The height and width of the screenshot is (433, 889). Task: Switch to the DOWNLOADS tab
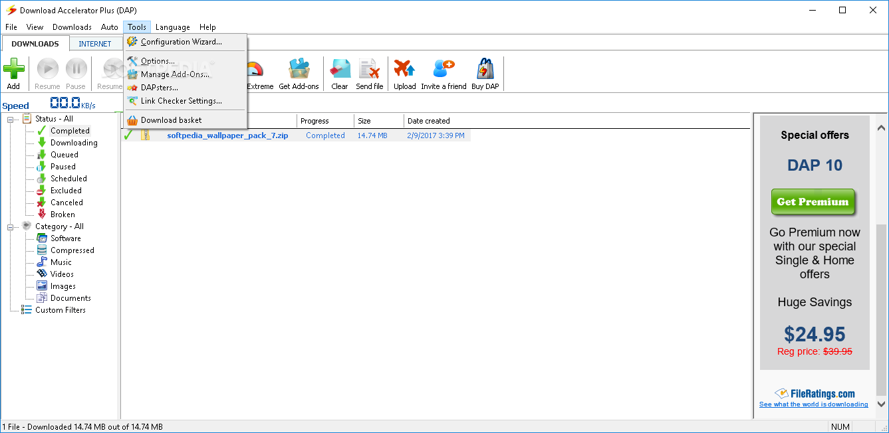click(35, 44)
